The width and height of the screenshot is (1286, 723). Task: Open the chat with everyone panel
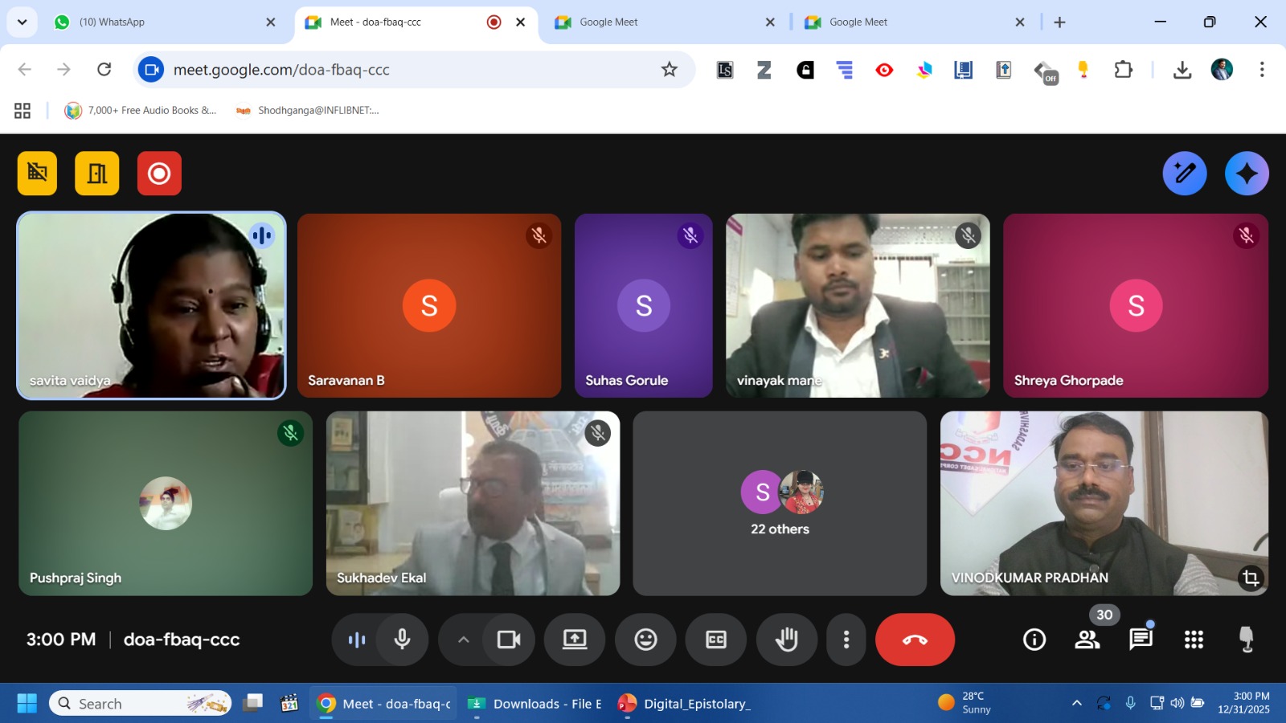[1141, 639]
